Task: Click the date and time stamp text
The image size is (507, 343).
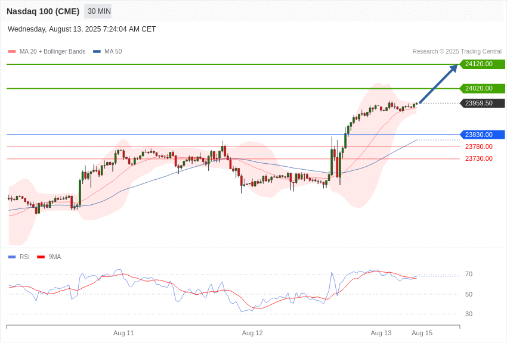Action: pos(82,29)
